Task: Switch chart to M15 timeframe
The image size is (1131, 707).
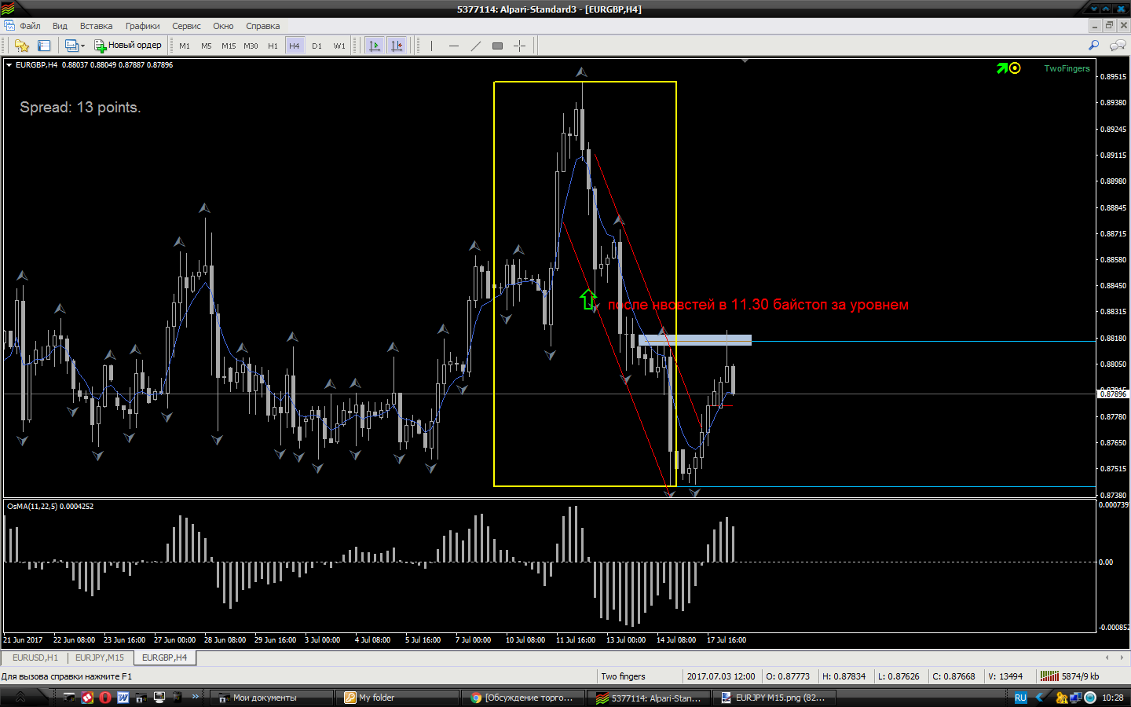Action: click(x=229, y=46)
